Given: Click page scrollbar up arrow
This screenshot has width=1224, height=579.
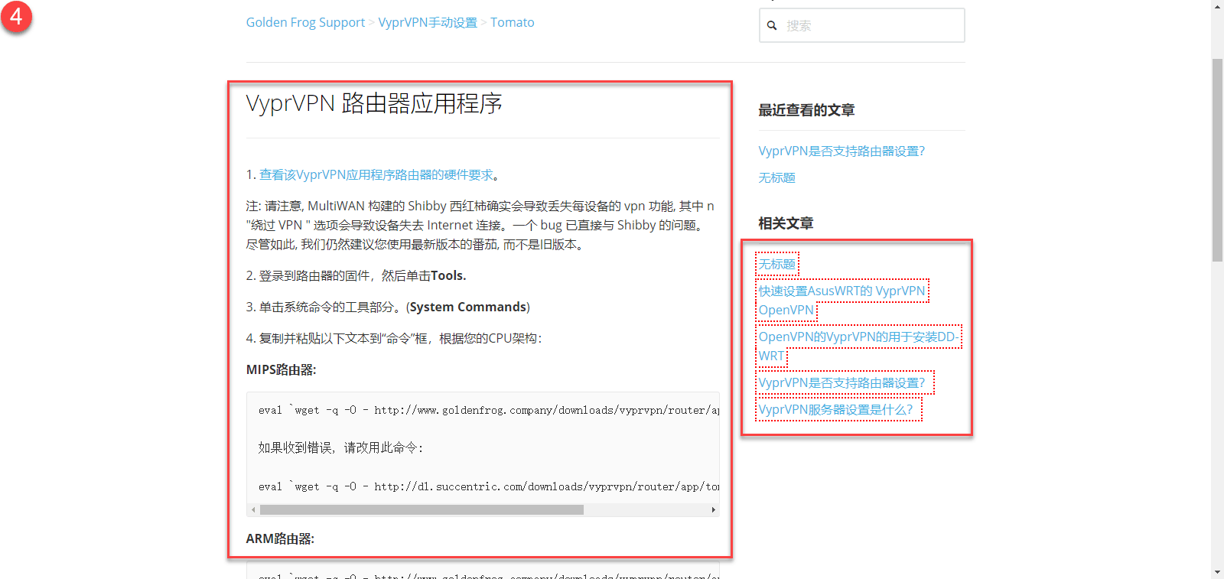Looking at the screenshot, I should click(1217, 6).
